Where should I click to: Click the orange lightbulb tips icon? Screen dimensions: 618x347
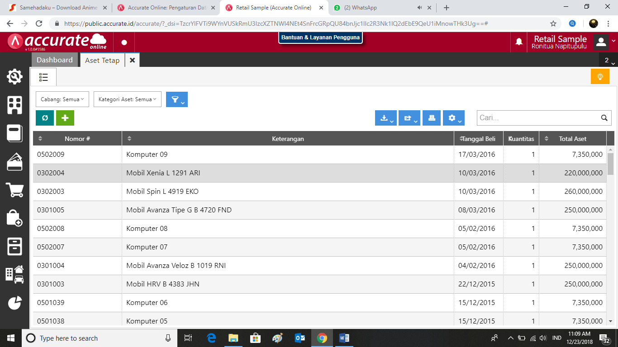point(600,76)
